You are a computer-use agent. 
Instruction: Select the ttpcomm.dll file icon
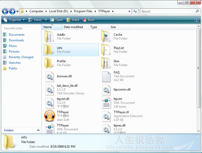(x=106, y=90)
